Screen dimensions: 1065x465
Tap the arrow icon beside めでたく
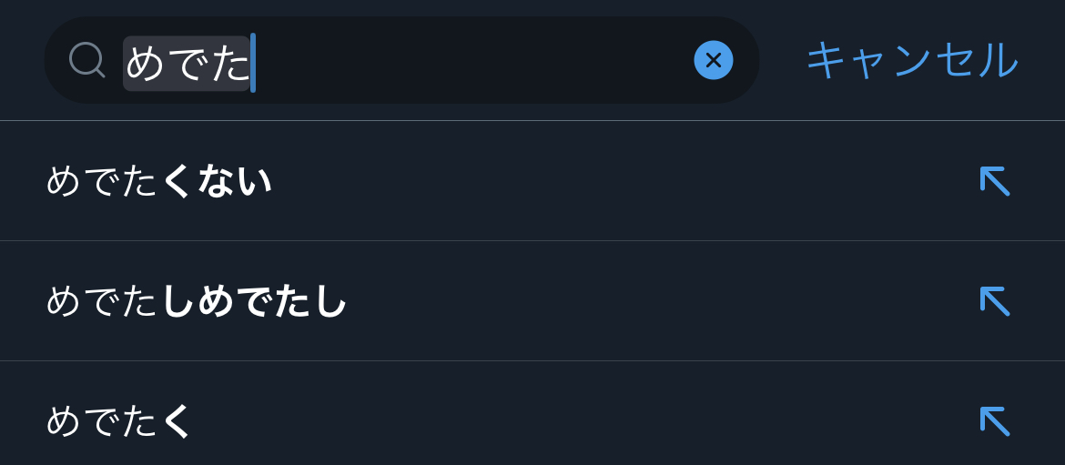click(x=995, y=421)
